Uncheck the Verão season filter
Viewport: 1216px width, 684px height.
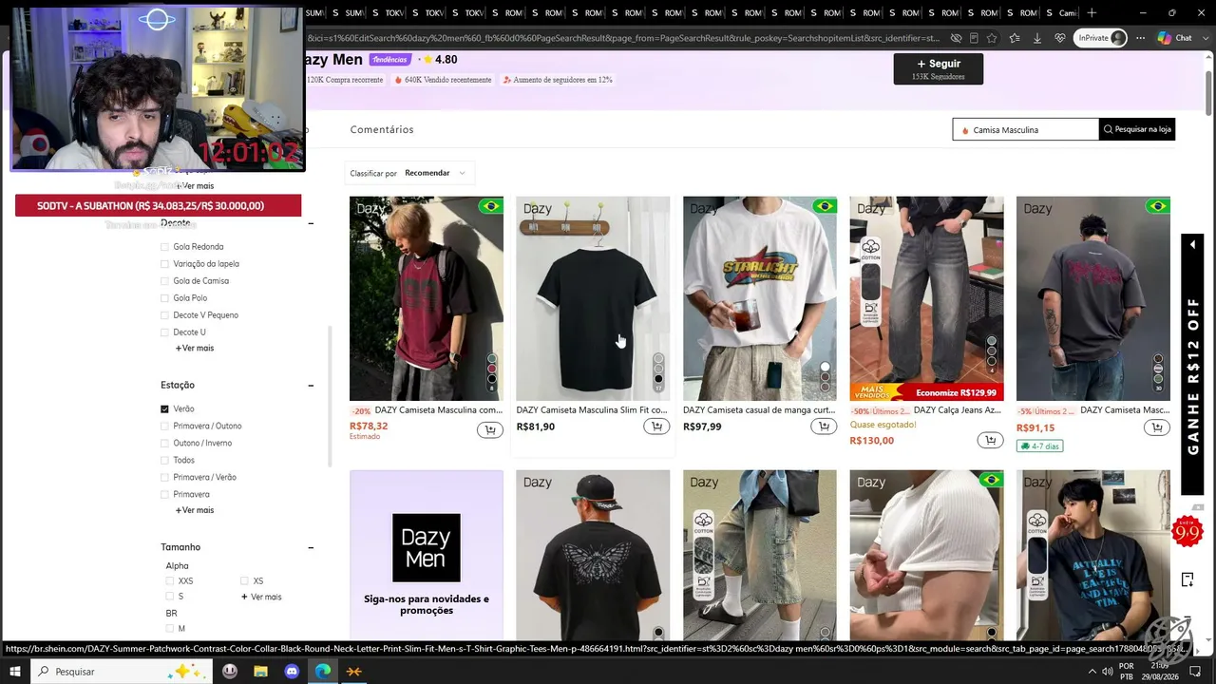164,409
